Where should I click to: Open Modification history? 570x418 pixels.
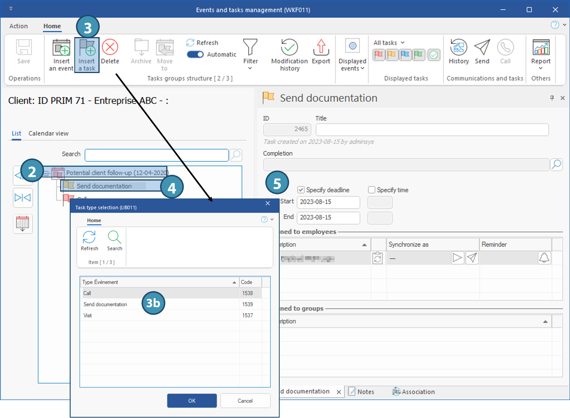289,48
